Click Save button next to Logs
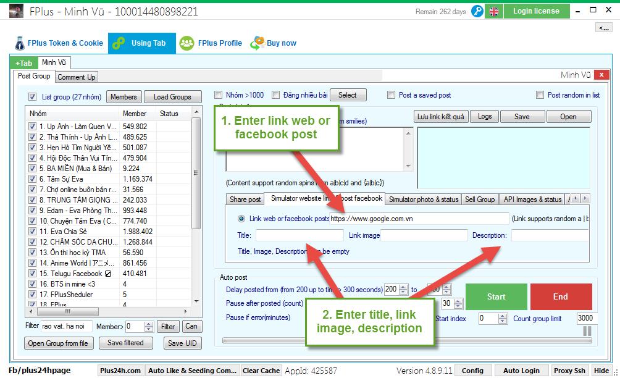Viewport: 620px width, 378px height. coord(522,117)
